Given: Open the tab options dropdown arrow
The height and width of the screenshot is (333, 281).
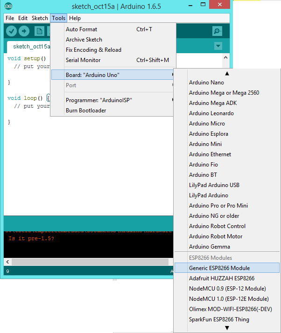Looking at the screenshot, I should pyautogui.click(x=218, y=46).
